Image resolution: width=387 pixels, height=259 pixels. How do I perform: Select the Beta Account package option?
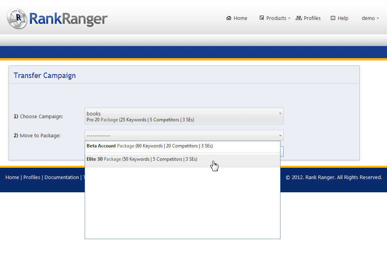coord(149,146)
